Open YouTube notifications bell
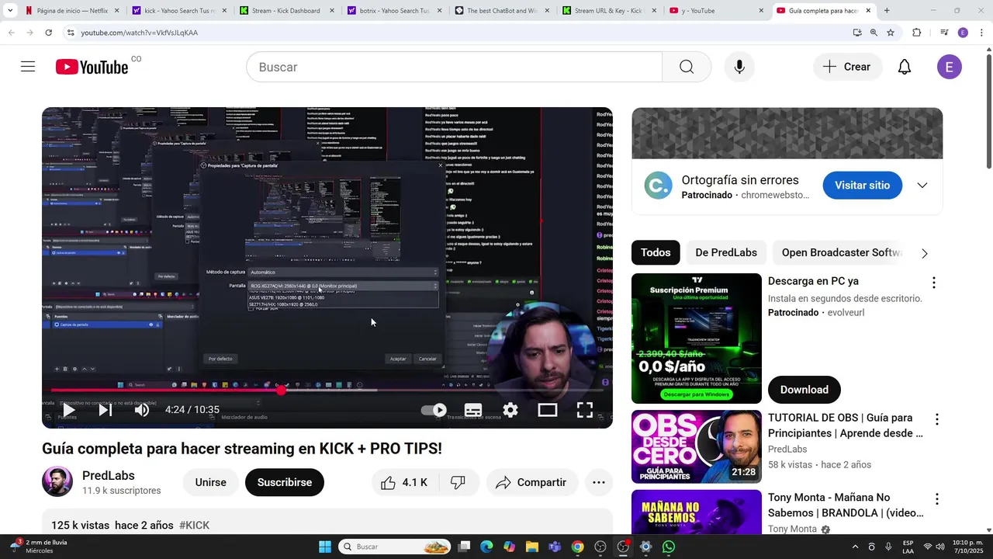 pos(905,67)
